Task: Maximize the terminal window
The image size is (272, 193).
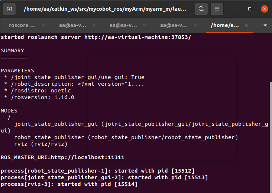Action: pyautogui.click(x=250, y=9)
